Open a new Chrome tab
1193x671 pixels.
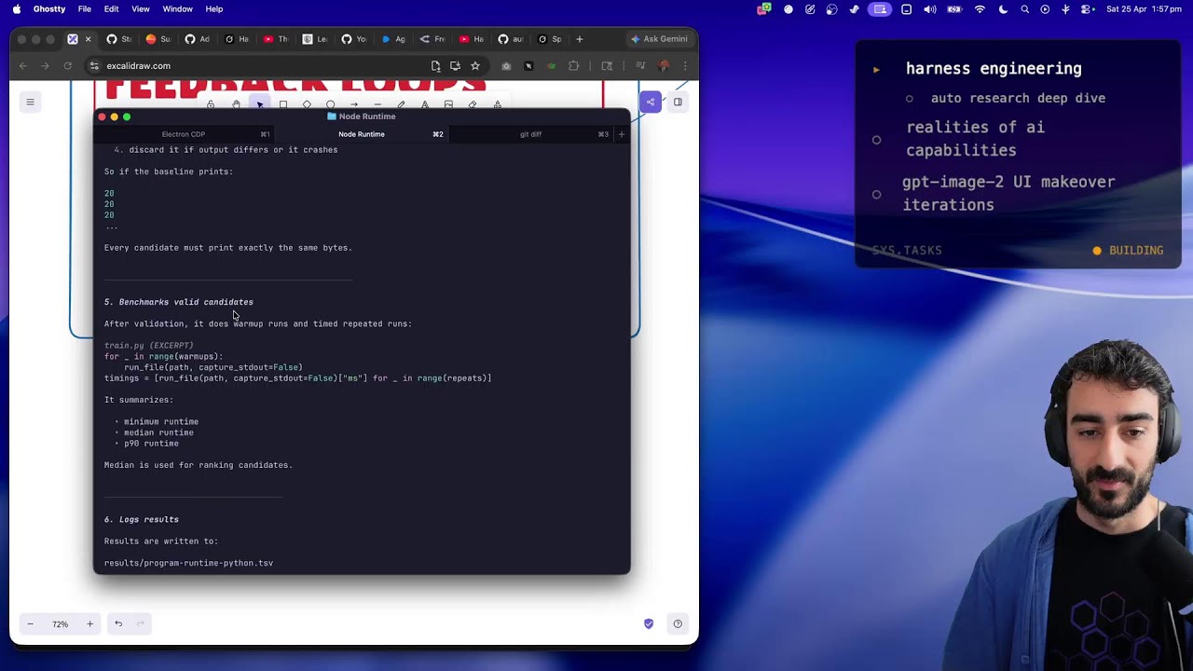(x=580, y=39)
